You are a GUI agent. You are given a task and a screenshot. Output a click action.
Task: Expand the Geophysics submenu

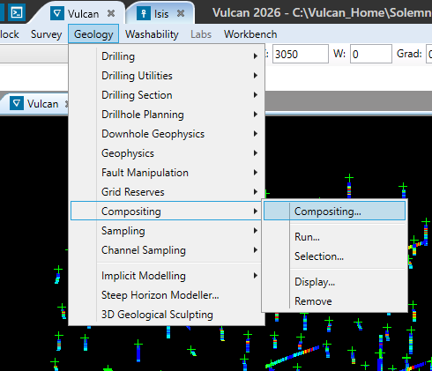pyautogui.click(x=167, y=153)
